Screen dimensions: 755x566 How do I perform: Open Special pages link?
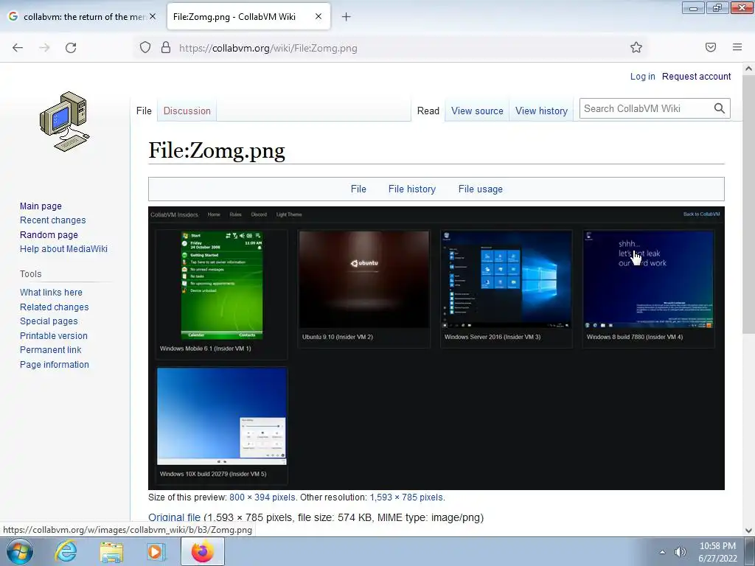click(49, 321)
